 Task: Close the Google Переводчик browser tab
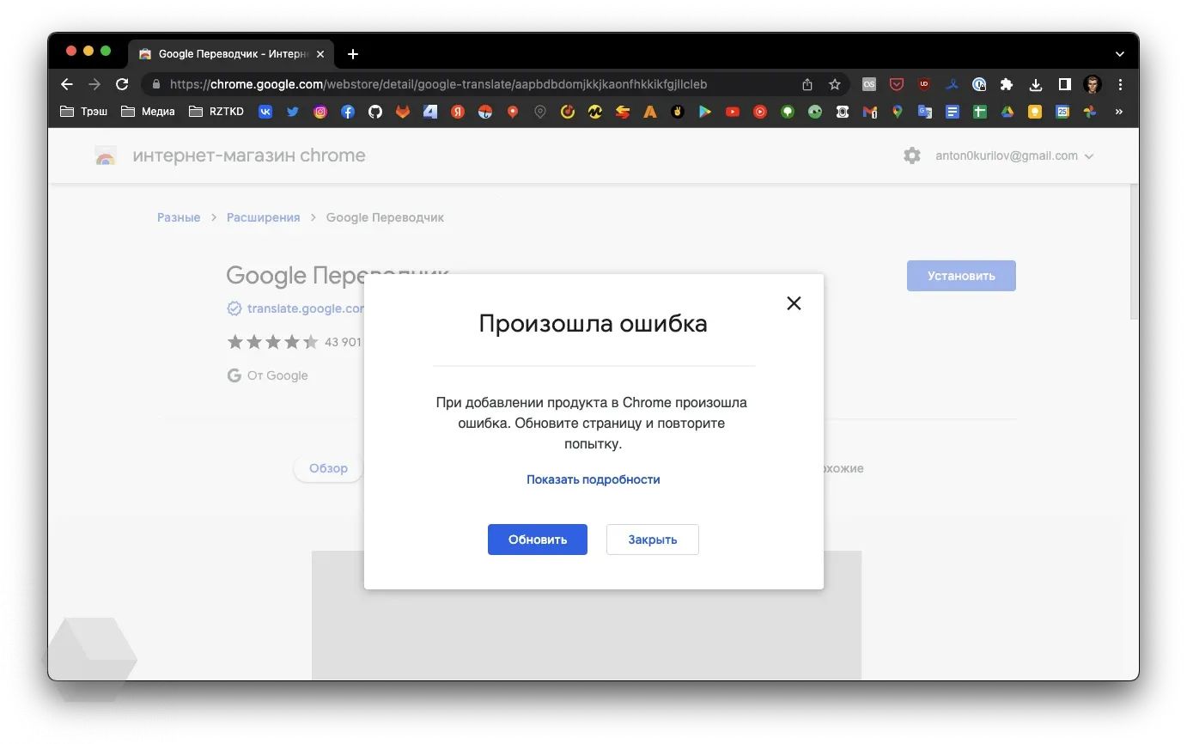(320, 53)
